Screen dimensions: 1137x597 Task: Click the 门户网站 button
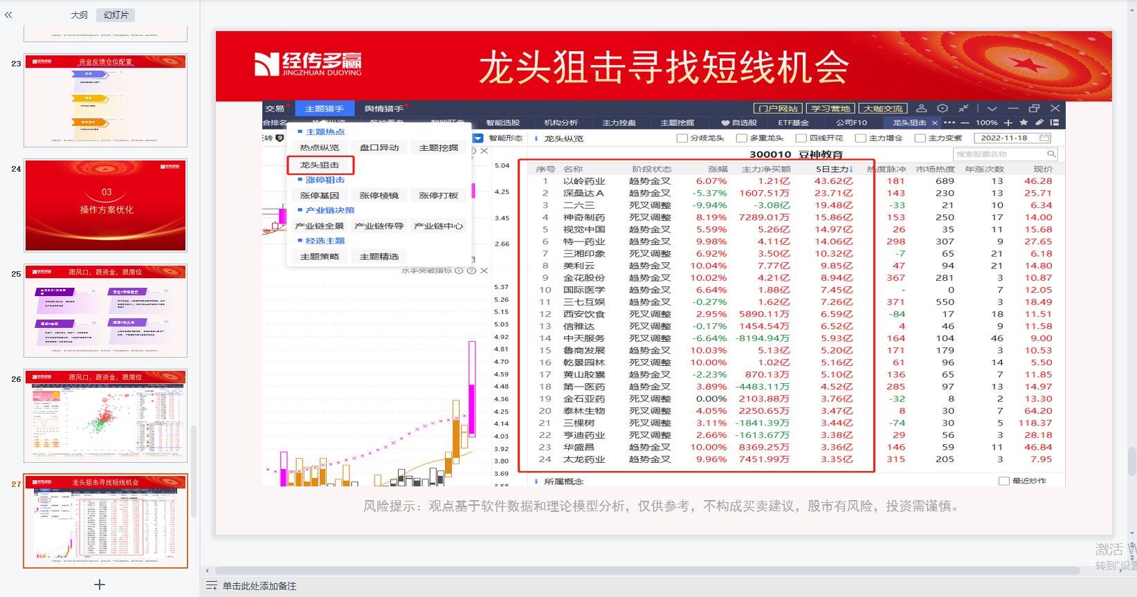click(x=778, y=109)
